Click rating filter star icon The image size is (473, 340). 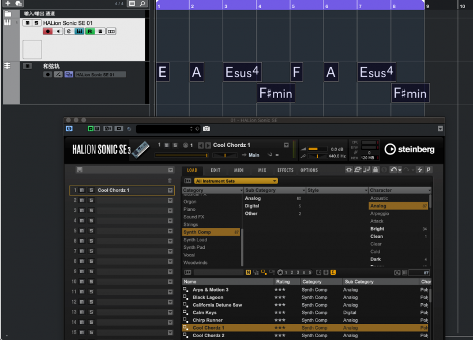pyautogui.click(x=280, y=273)
